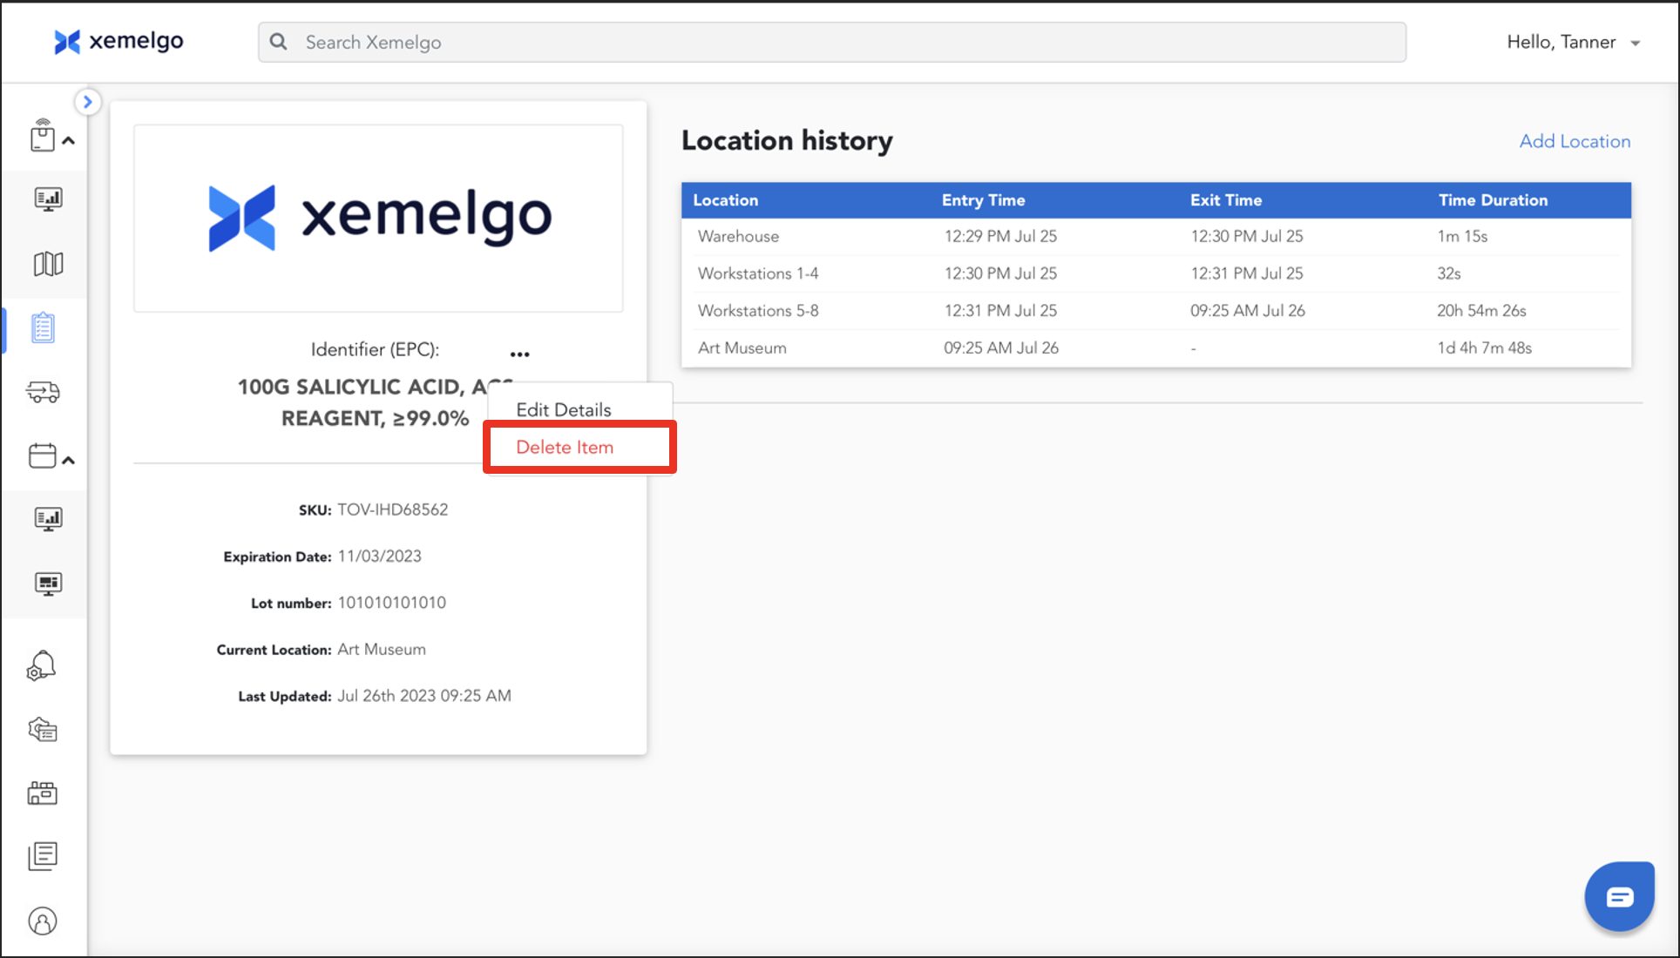Open the user profile sidebar icon
Viewport: 1680px width, 958px height.
(43, 921)
